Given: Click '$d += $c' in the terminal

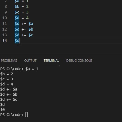Looking at the screenshot, I should 9,100.
